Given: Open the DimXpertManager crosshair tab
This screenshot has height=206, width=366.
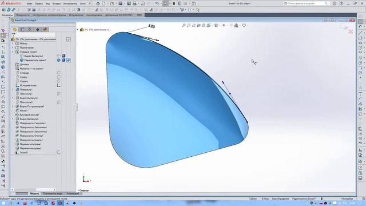Looking at the screenshot, I should (x=38, y=29).
